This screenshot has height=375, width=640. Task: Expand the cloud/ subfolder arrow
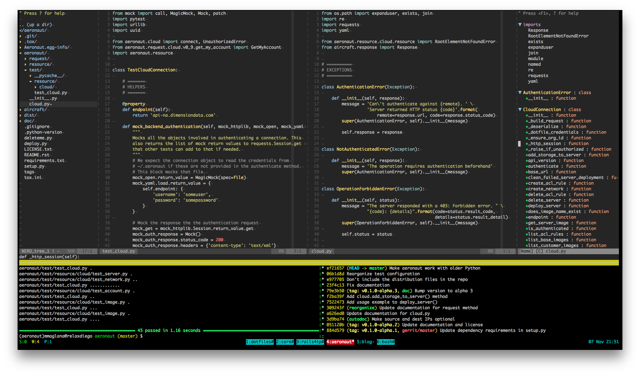point(36,87)
